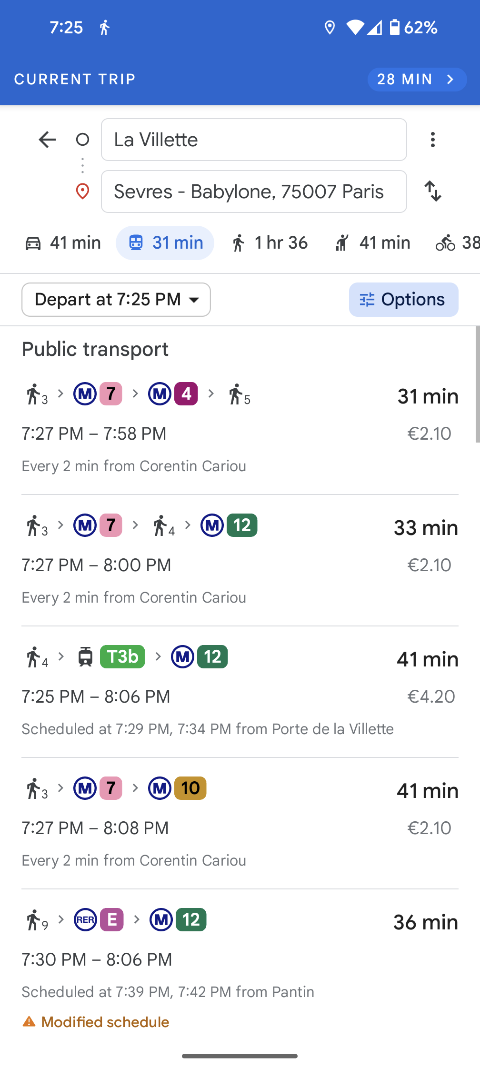Select the ride-hailing 41 min tab
480x1069 pixels.
tap(372, 243)
